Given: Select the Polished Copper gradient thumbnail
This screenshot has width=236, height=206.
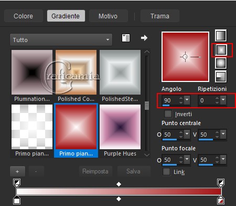Looking at the screenshot, I should click(x=76, y=73).
